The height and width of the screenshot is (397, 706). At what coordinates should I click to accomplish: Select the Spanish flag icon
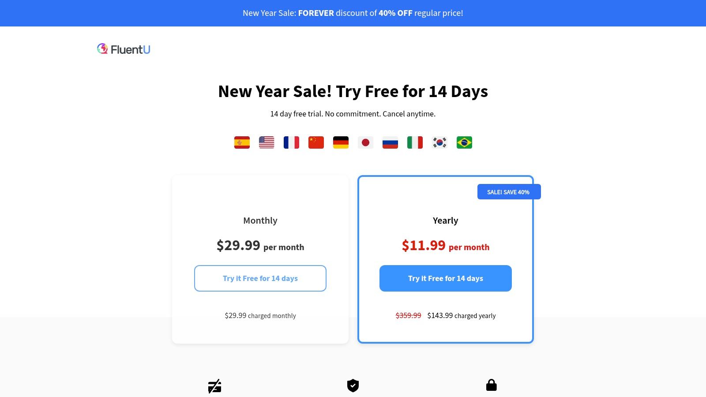click(242, 142)
